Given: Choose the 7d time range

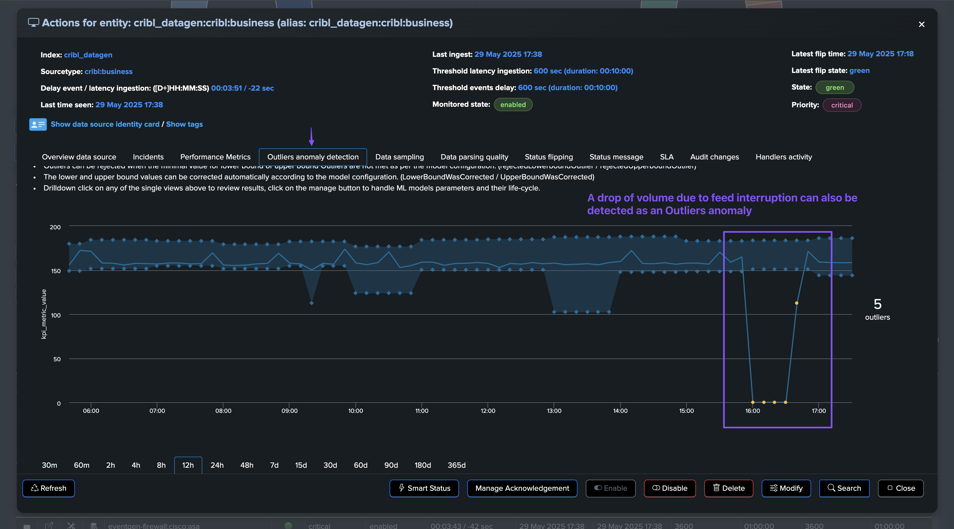Looking at the screenshot, I should coord(274,465).
